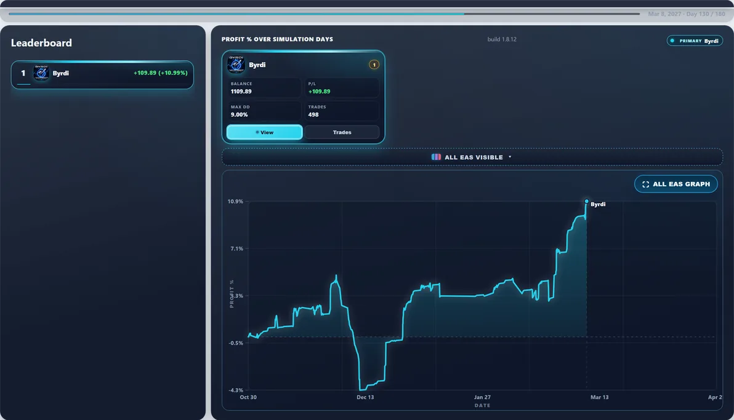Click the rank number 1 in the leaderboard

point(23,73)
